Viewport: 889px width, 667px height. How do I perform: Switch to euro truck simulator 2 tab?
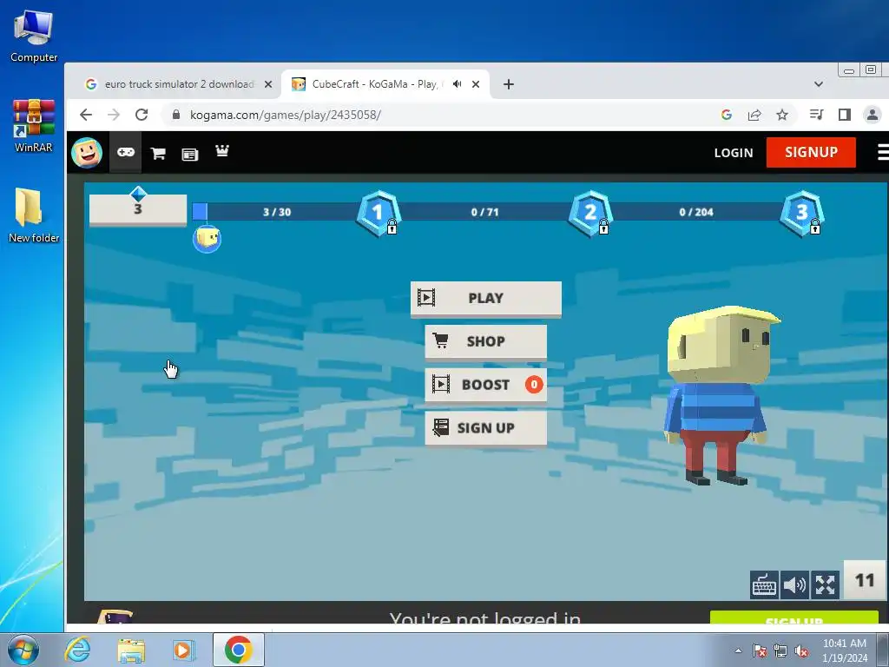tap(179, 84)
